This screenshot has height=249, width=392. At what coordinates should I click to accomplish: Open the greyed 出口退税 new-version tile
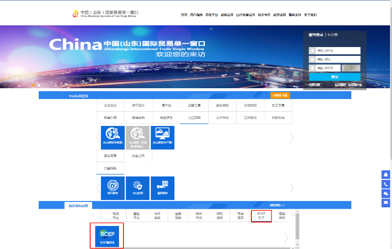click(x=138, y=138)
